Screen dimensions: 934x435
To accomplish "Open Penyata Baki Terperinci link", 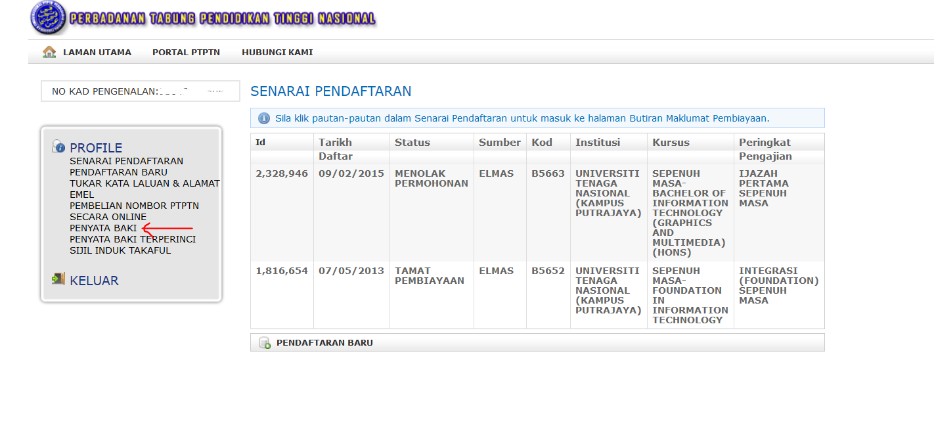I will click(133, 239).
